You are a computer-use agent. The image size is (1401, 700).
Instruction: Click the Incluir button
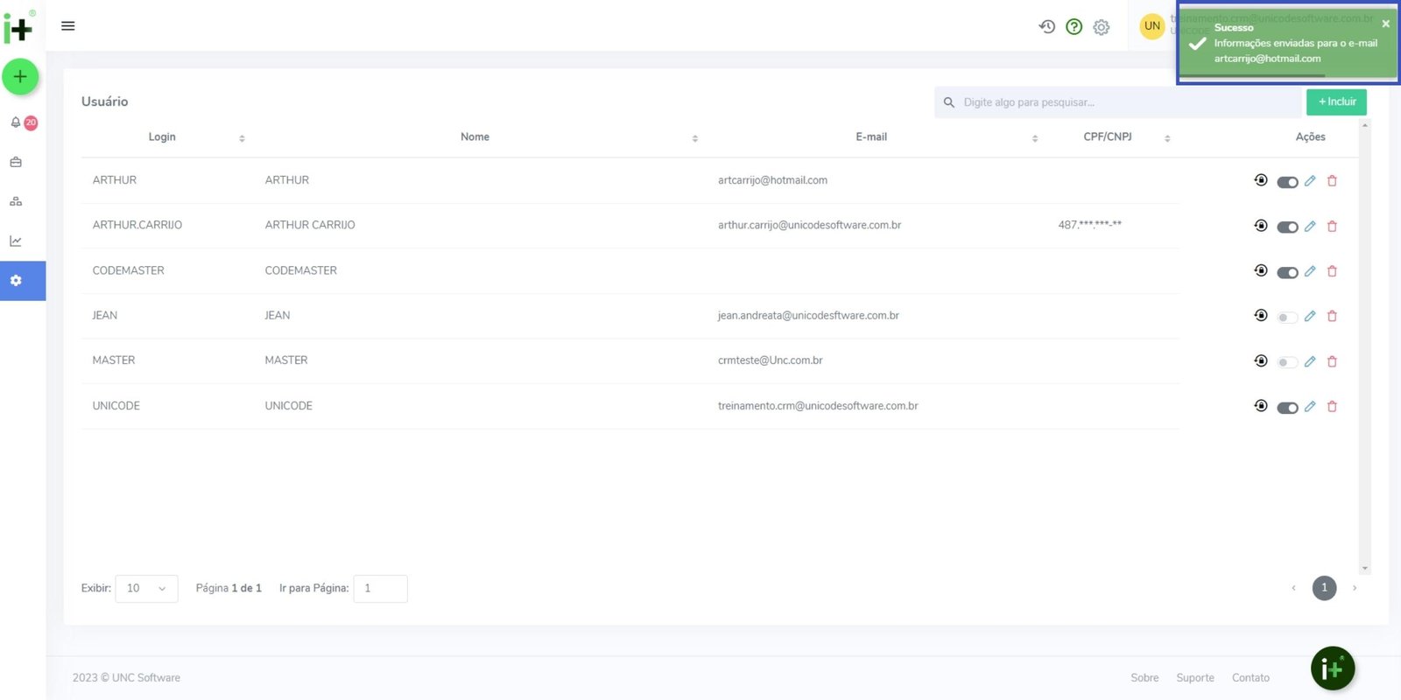pos(1336,102)
